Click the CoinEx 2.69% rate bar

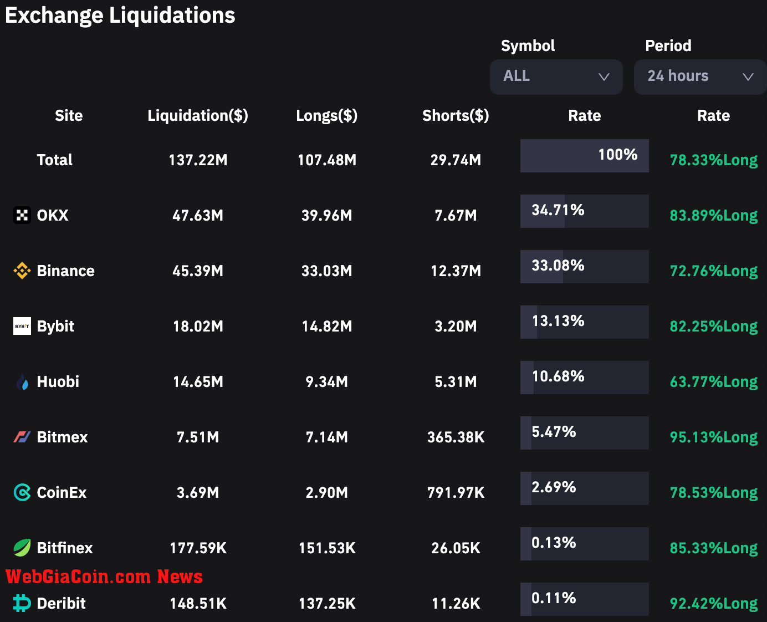coord(585,488)
